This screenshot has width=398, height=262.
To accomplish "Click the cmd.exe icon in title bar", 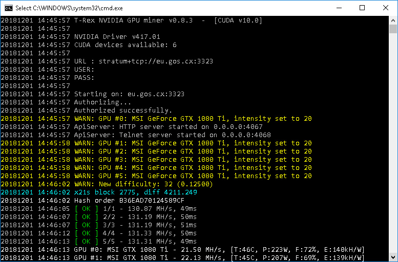I will coord(9,8).
